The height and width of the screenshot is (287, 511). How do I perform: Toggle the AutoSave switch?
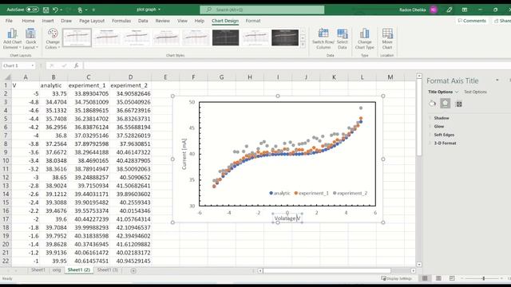click(x=32, y=10)
